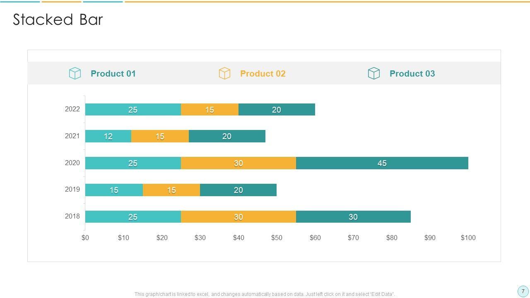Click the Product 01 cube icon
This screenshot has width=530, height=298.
(75, 74)
